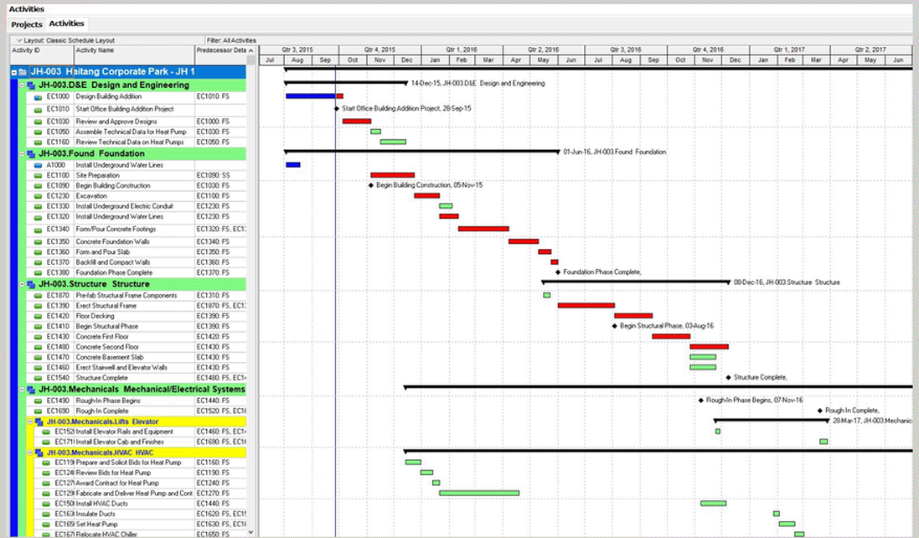Collapse the JH-003.D&E Design and Engineering band
The height and width of the screenshot is (538, 919).
point(23,85)
